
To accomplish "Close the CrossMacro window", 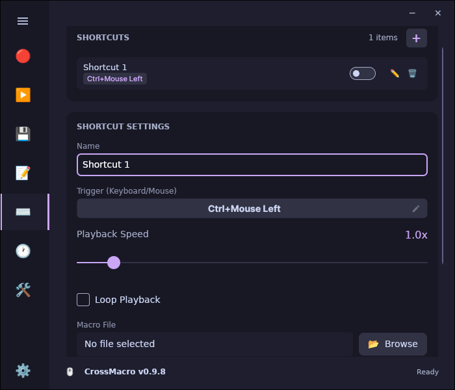I will [438, 13].
